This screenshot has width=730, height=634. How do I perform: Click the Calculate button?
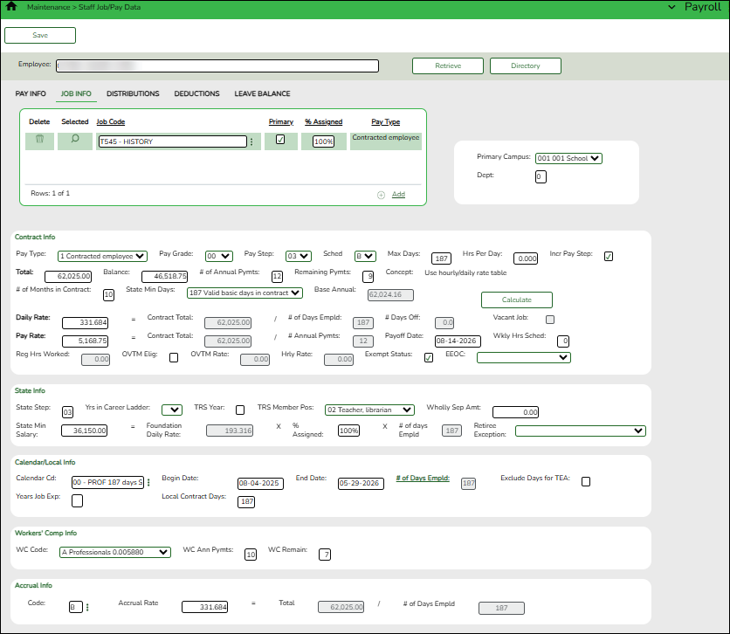pyautogui.click(x=517, y=300)
